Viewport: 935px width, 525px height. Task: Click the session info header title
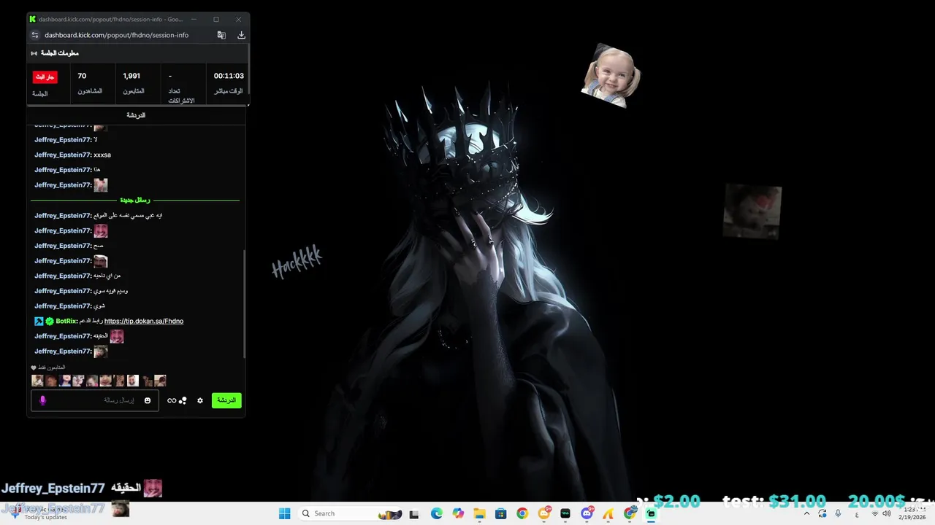60,53
